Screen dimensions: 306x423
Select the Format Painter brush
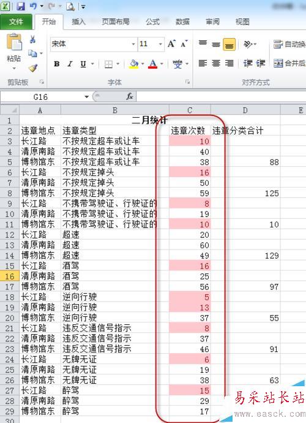click(x=33, y=68)
